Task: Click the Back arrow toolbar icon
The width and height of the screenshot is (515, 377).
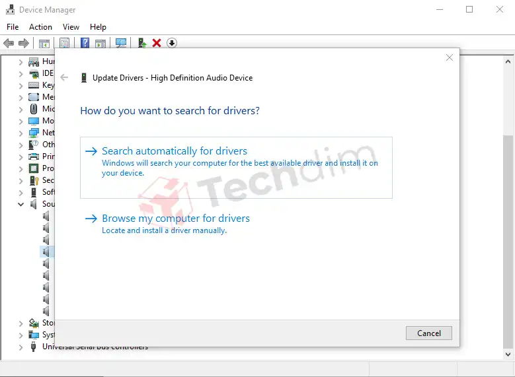Action: coord(9,43)
